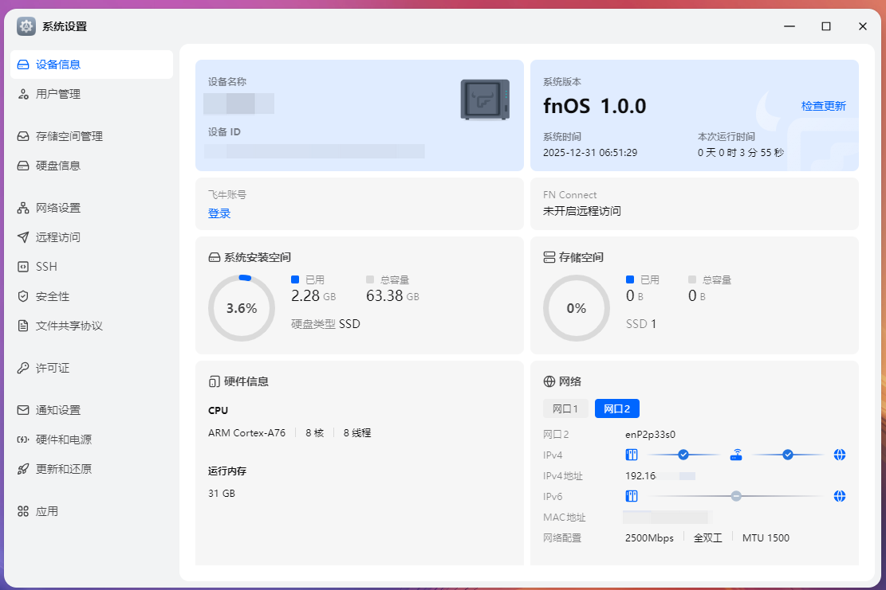
Task: Click the NAS device thumbnail image
Action: pyautogui.click(x=485, y=100)
